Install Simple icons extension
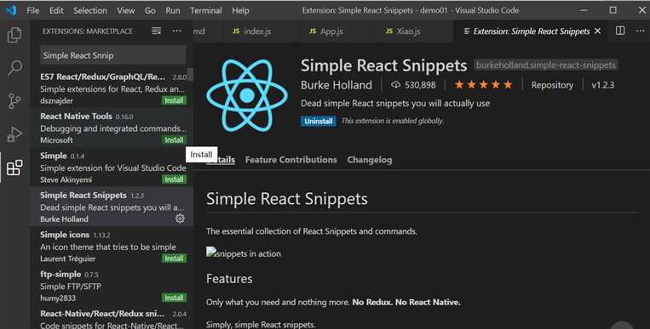The height and width of the screenshot is (329, 650). (174, 258)
